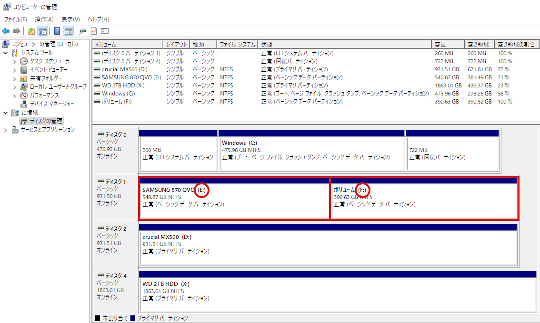Select (ディスク 0 パーティション 4) list row
540x323 pixels.
tap(316, 61)
